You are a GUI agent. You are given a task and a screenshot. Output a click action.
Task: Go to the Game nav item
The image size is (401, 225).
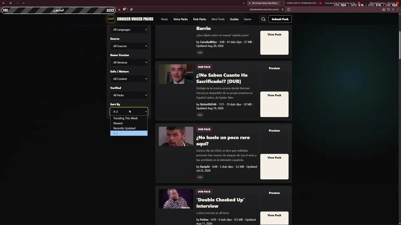(x=247, y=19)
